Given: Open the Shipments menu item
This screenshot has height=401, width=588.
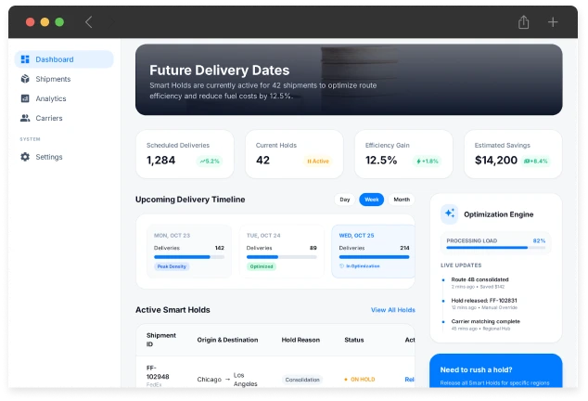Looking at the screenshot, I should click(x=64, y=79).
